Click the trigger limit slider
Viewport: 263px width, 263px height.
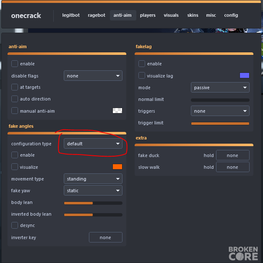(220, 124)
